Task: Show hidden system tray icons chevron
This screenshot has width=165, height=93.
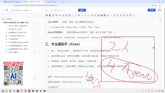Action: pyautogui.click(x=143, y=91)
